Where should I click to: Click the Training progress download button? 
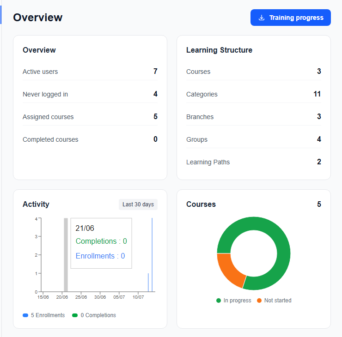click(x=290, y=18)
